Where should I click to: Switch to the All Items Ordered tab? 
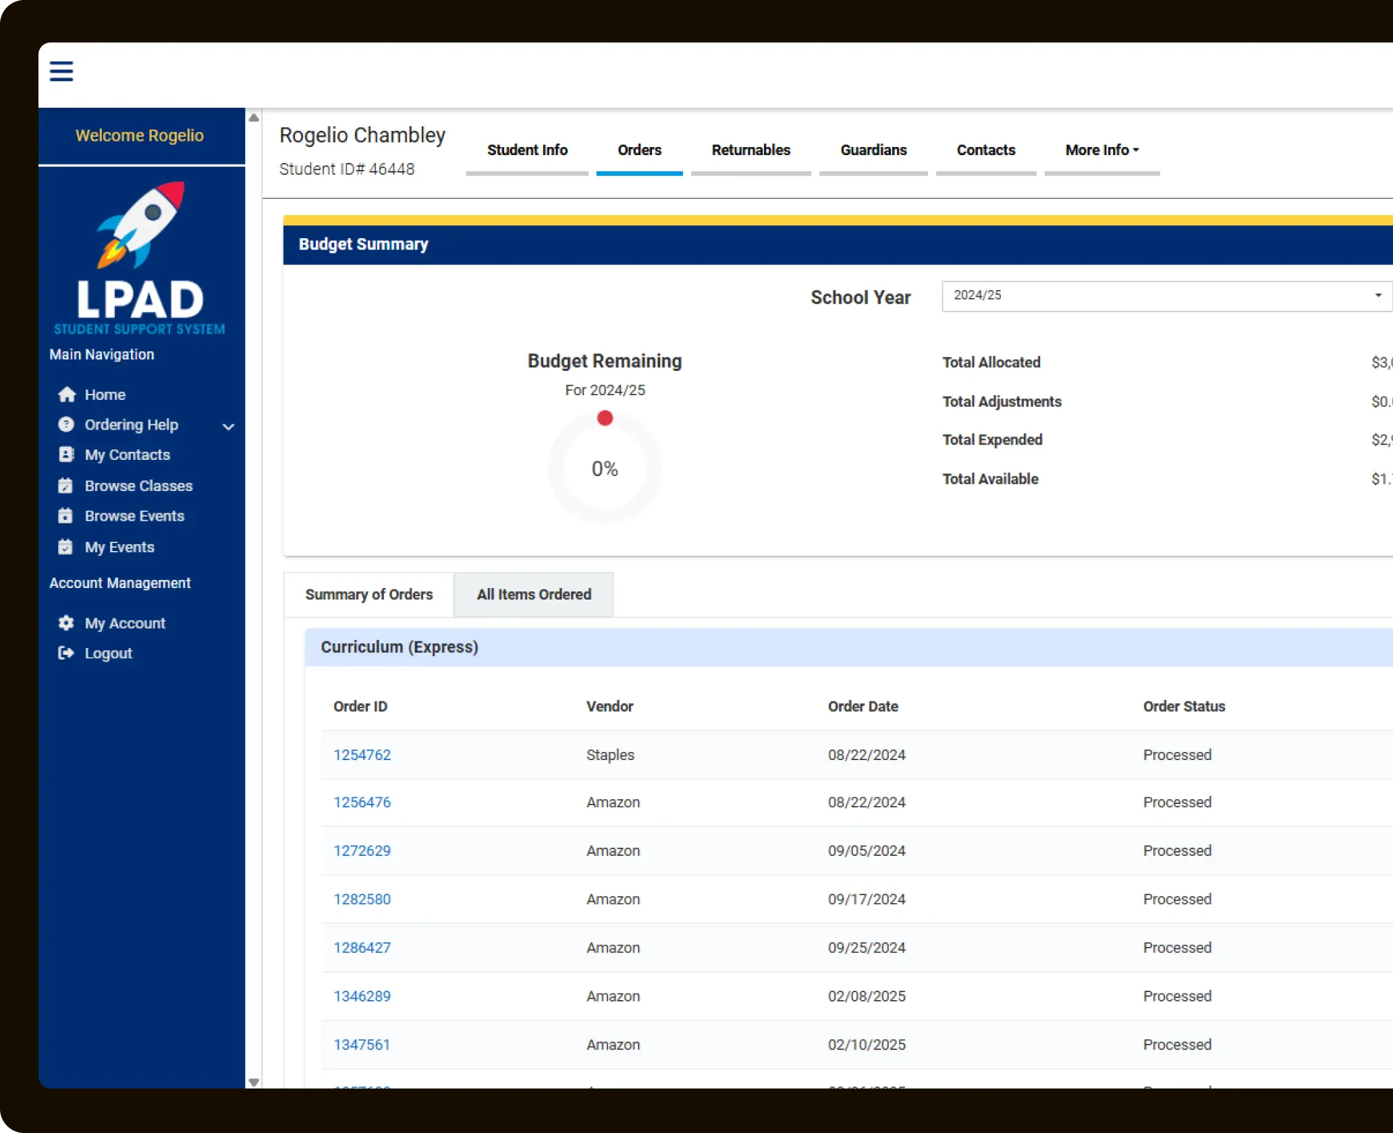pos(534,594)
